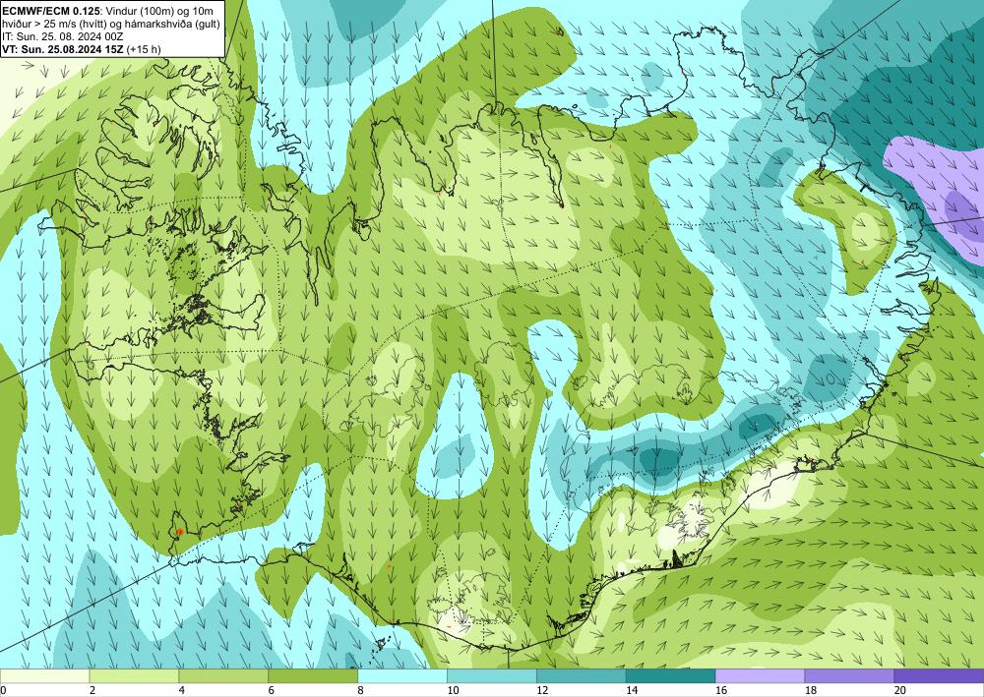Click the legend scale label '20'
The width and height of the screenshot is (984, 697).
pos(900,691)
